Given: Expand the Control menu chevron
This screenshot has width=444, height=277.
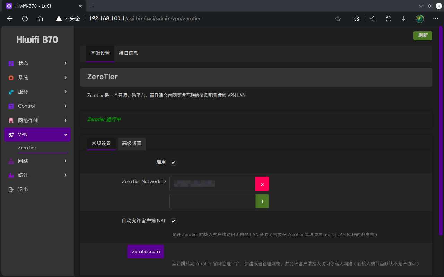Looking at the screenshot, I should (65, 106).
